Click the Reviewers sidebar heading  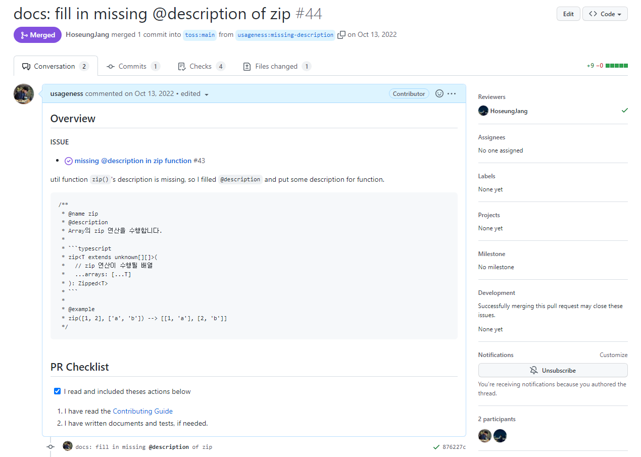pos(492,97)
